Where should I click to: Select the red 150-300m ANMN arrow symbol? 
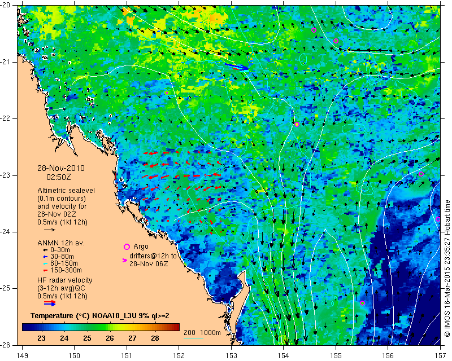pyautogui.click(x=45, y=271)
